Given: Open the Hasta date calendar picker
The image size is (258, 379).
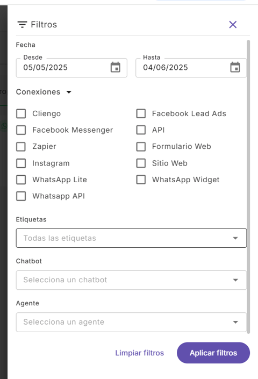Looking at the screenshot, I should (x=235, y=67).
